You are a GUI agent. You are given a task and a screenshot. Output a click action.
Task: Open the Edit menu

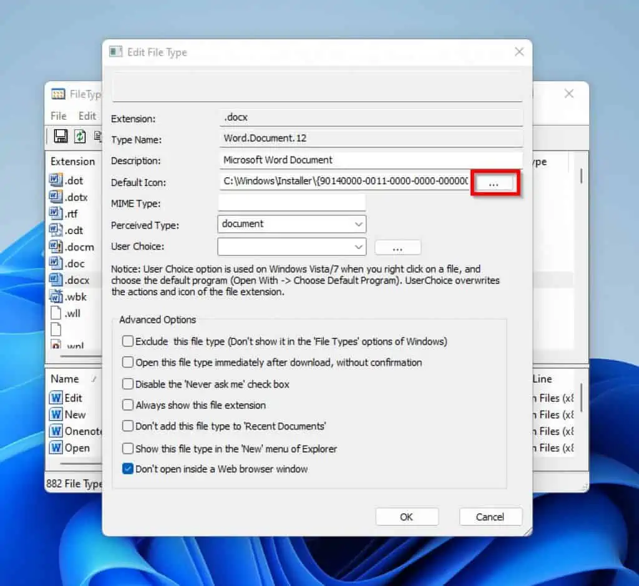tap(87, 115)
